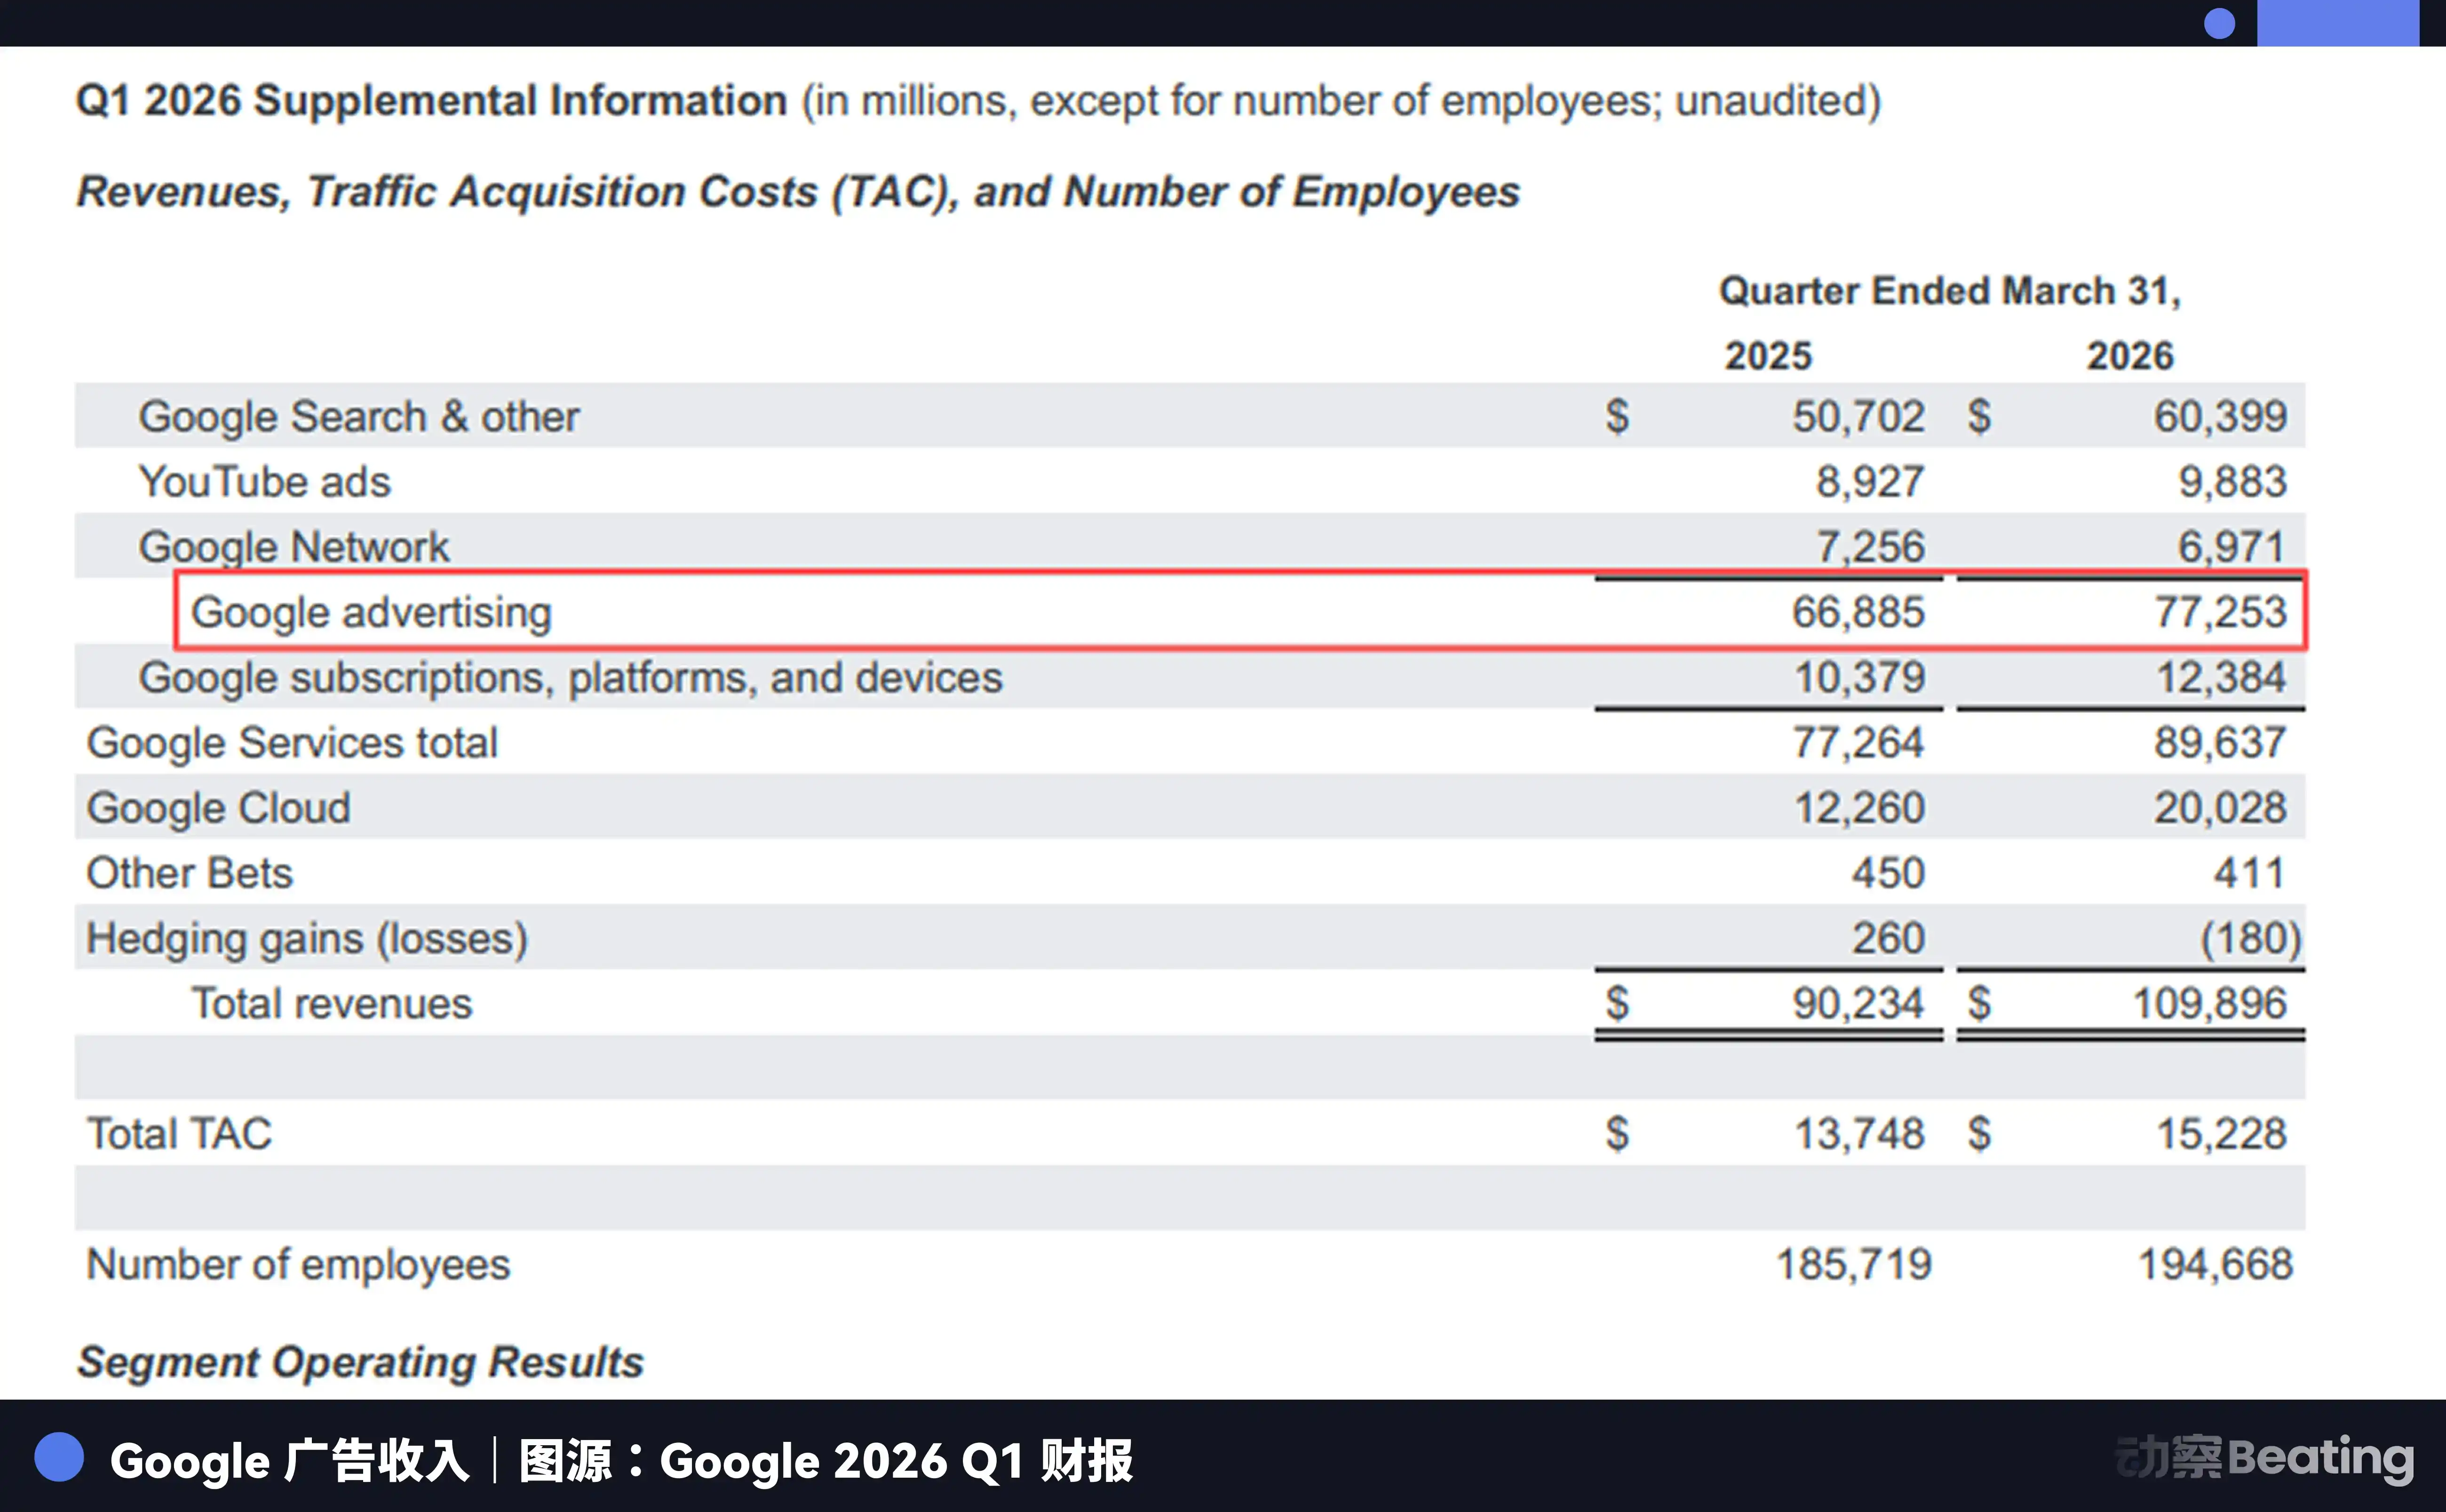Select the 185,719 employees value
The image size is (2446, 1512).
point(1853,1264)
